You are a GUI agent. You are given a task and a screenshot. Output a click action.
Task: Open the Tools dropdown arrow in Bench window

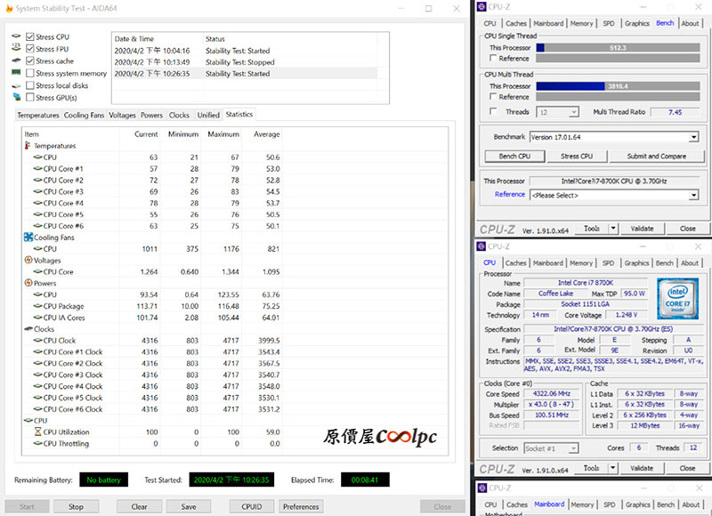click(x=613, y=229)
